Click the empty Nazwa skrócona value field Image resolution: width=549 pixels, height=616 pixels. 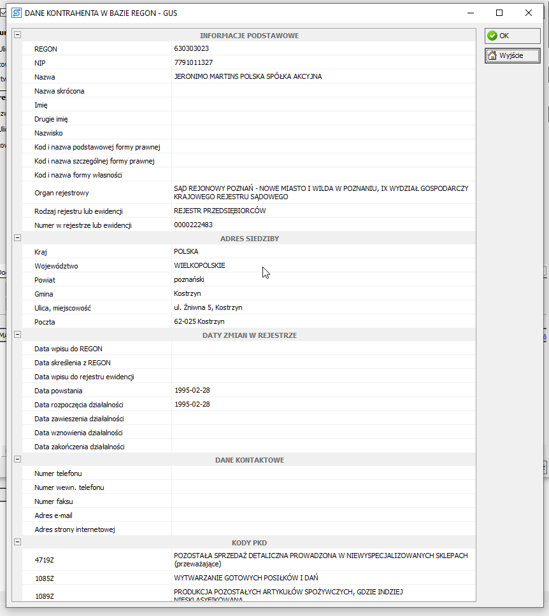tap(324, 91)
